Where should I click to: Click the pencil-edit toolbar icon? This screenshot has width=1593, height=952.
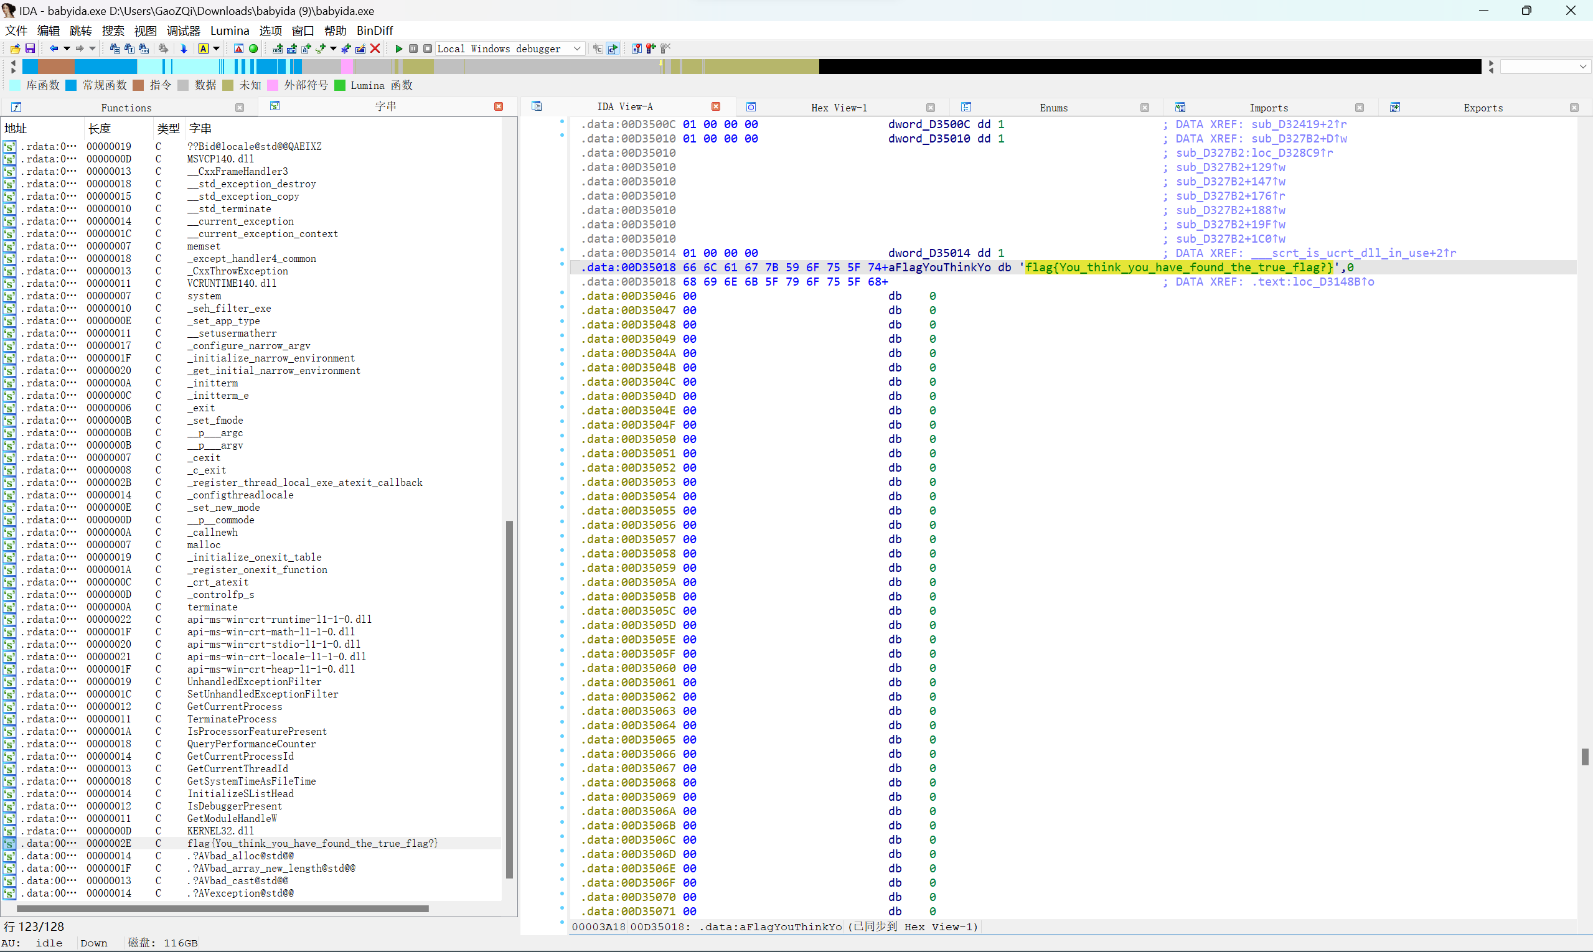(360, 49)
